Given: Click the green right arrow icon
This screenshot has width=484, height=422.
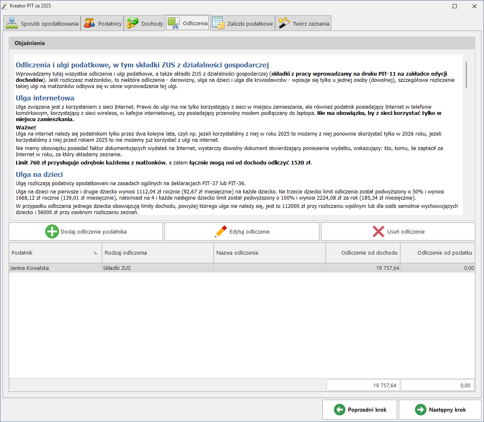Looking at the screenshot, I should pos(420,410).
